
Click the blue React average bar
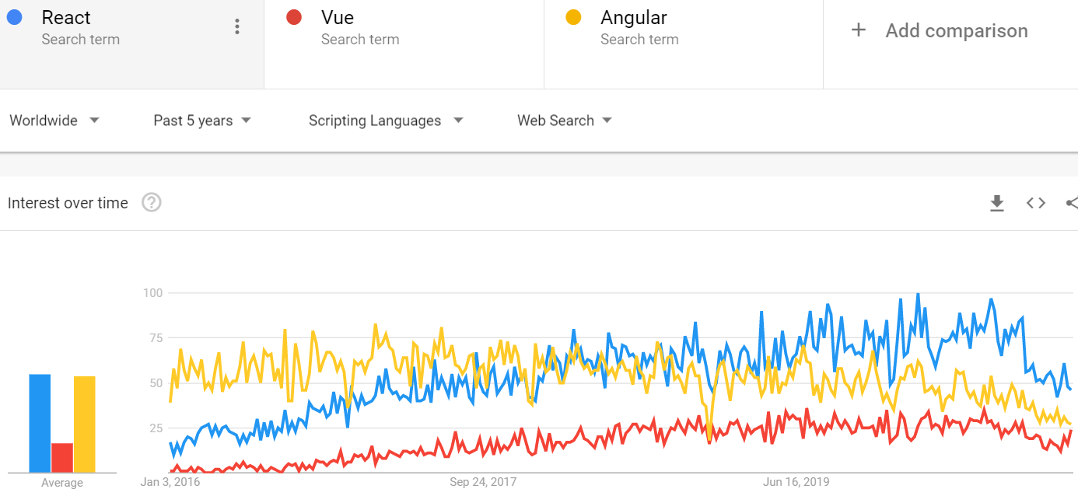click(40, 424)
